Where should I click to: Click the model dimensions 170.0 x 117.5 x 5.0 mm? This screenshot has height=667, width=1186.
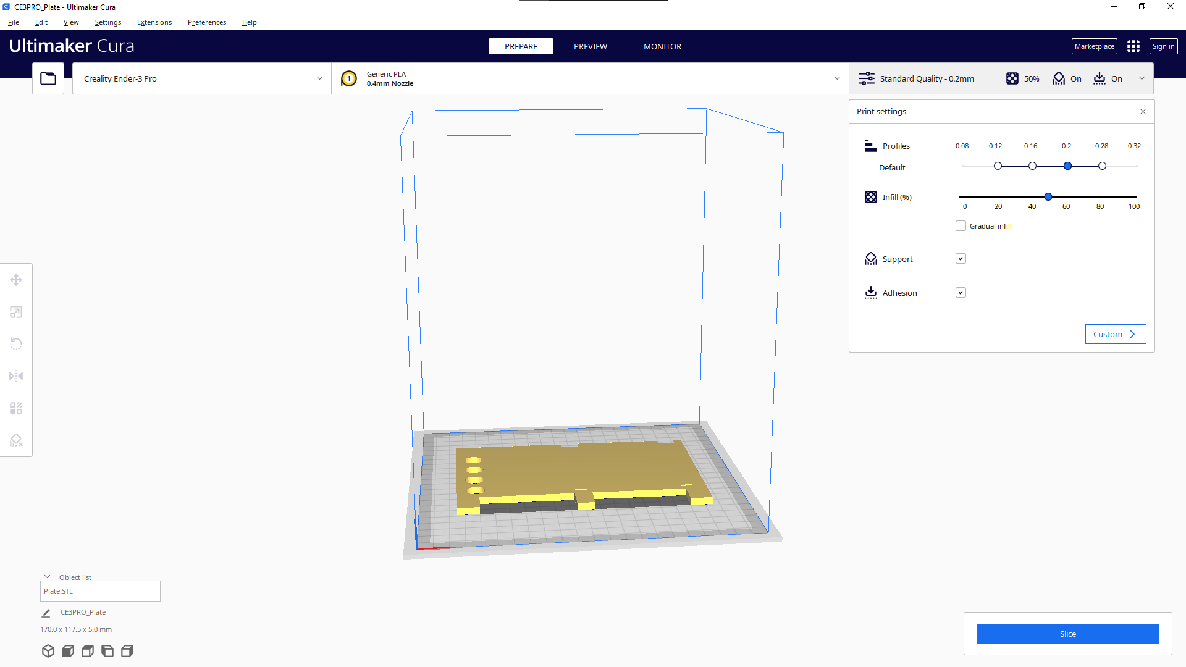click(x=76, y=629)
